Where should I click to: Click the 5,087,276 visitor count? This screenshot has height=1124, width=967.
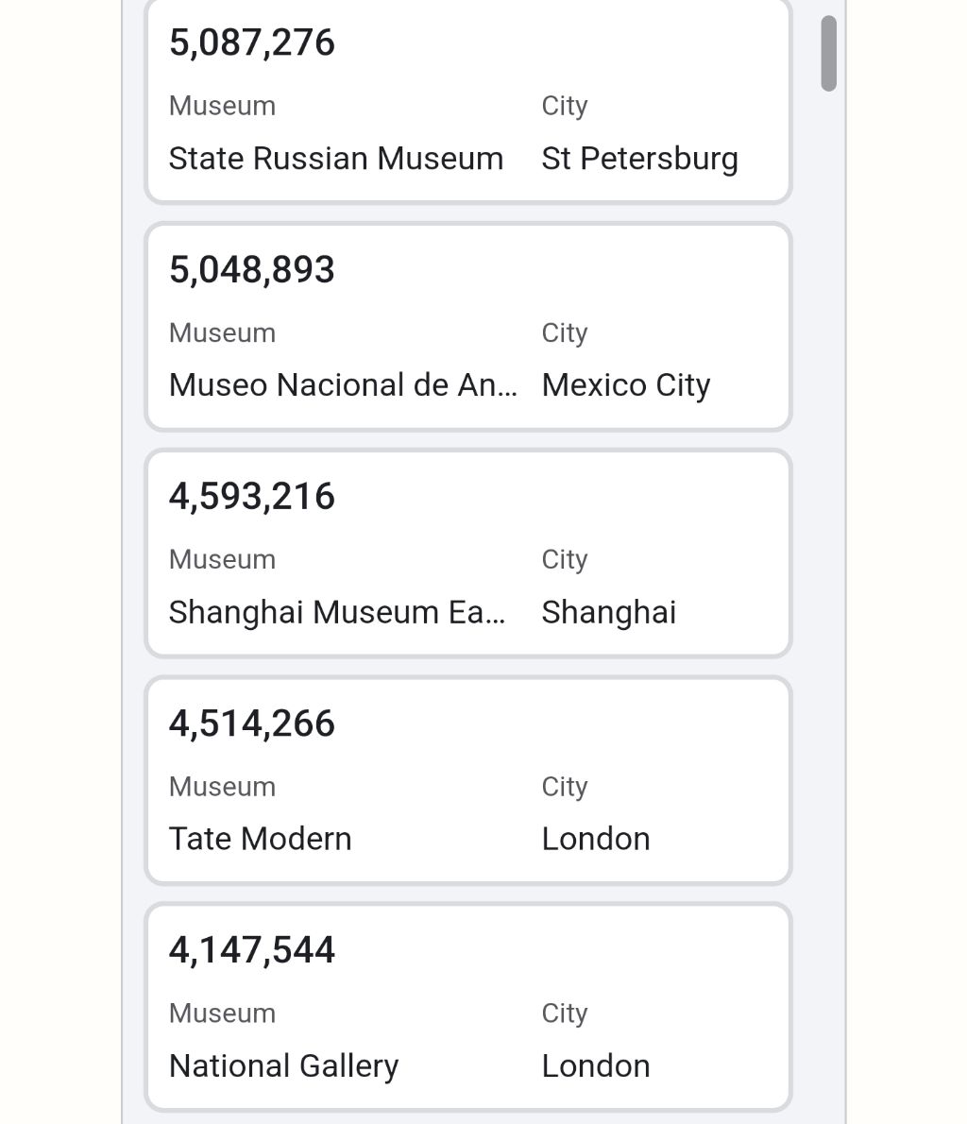251,43
